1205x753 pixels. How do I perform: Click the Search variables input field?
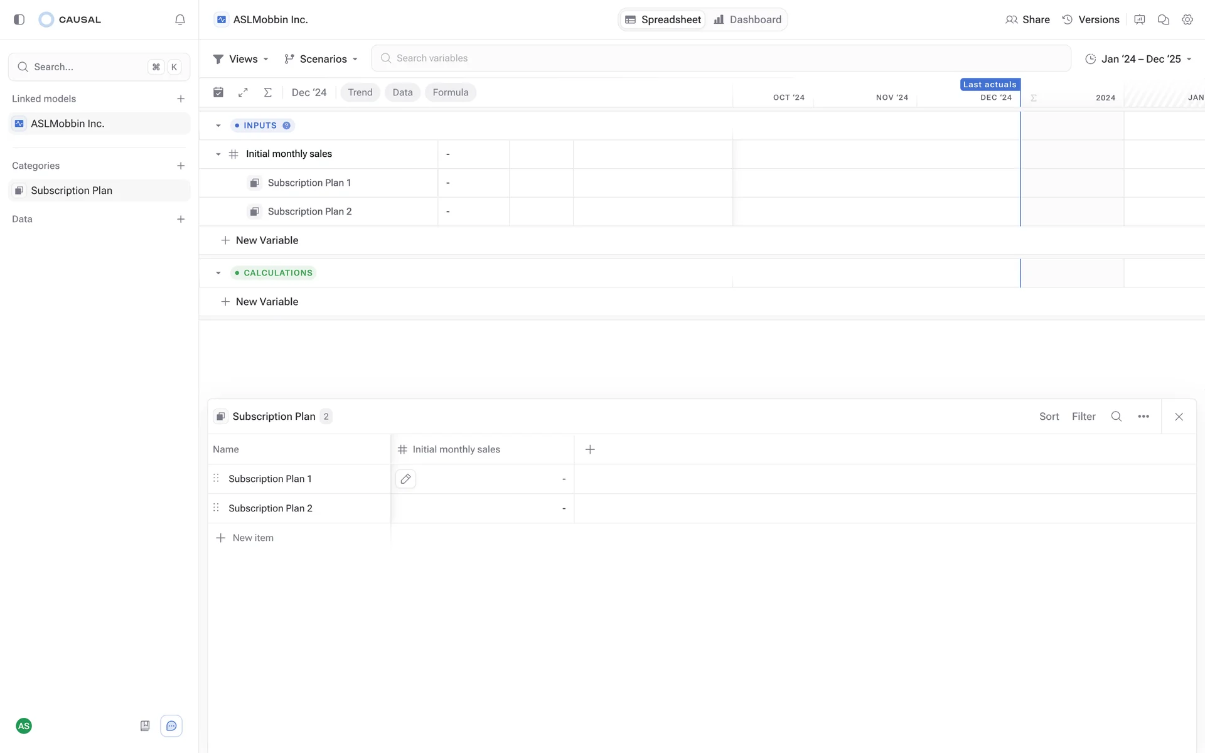[x=720, y=58]
